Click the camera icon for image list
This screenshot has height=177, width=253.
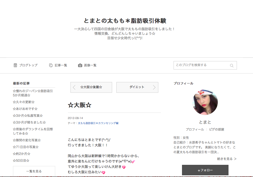point(80,65)
